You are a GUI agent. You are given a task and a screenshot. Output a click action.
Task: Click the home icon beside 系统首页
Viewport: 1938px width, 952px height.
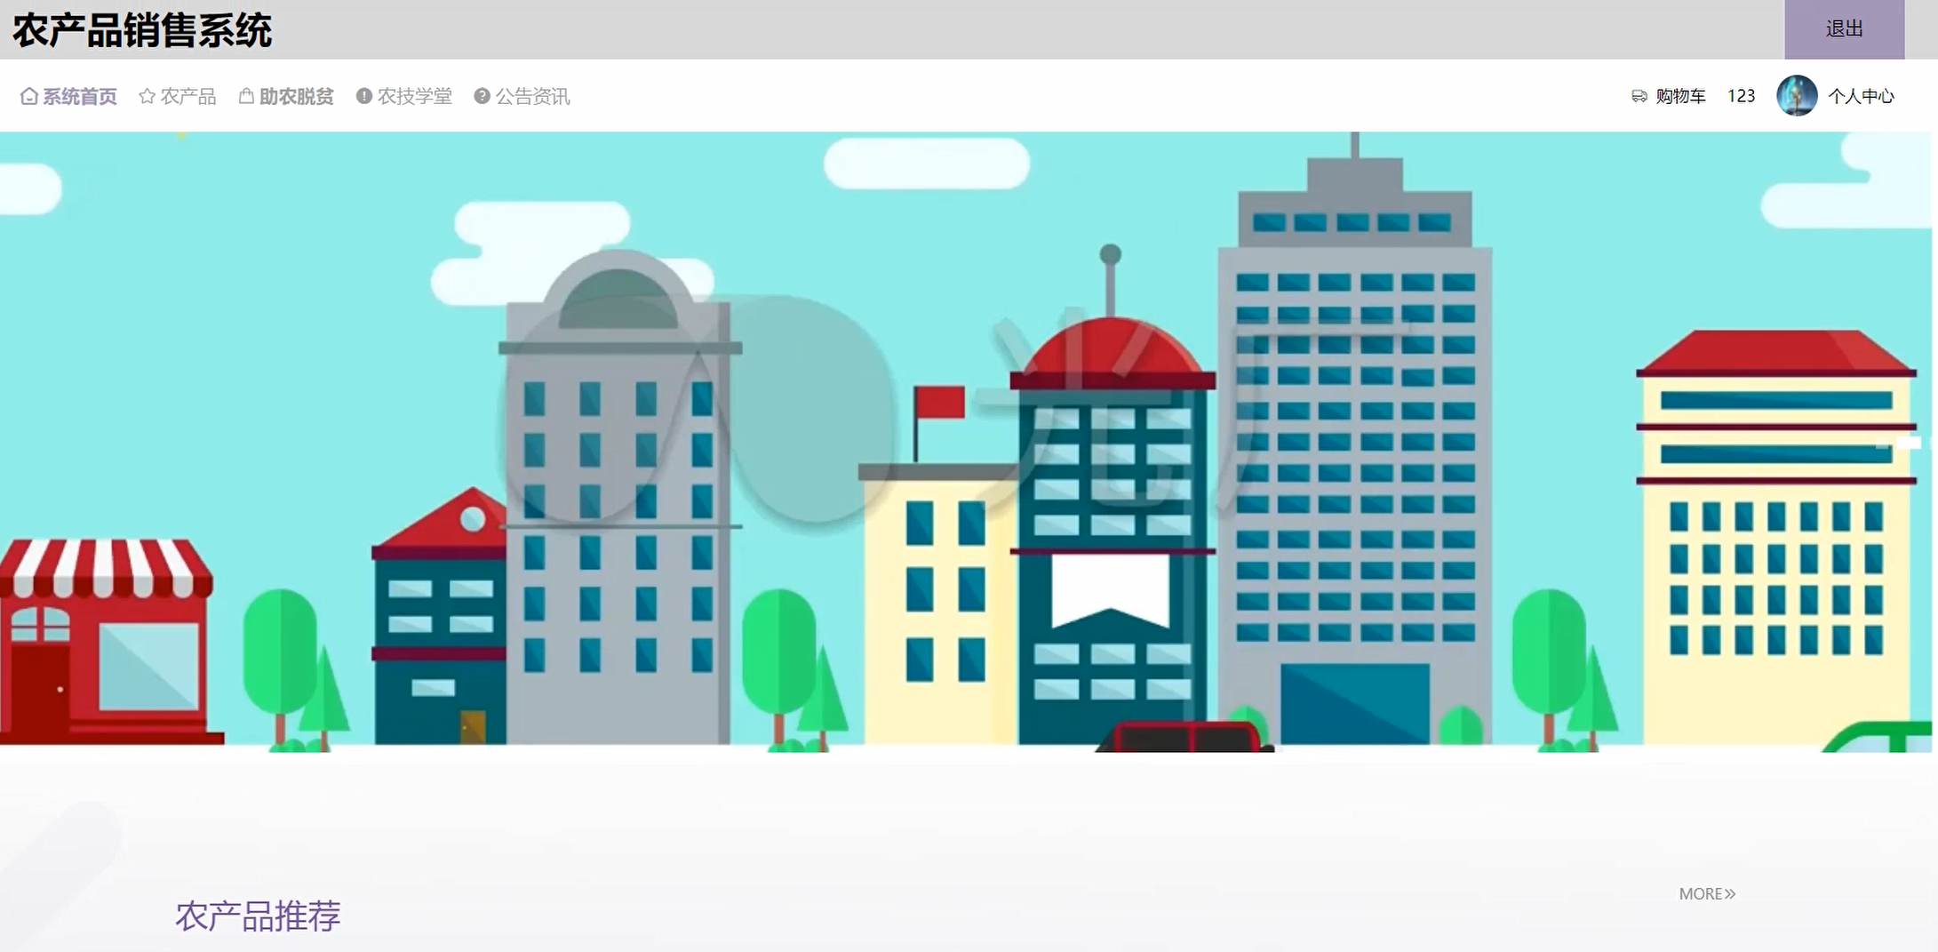[29, 96]
